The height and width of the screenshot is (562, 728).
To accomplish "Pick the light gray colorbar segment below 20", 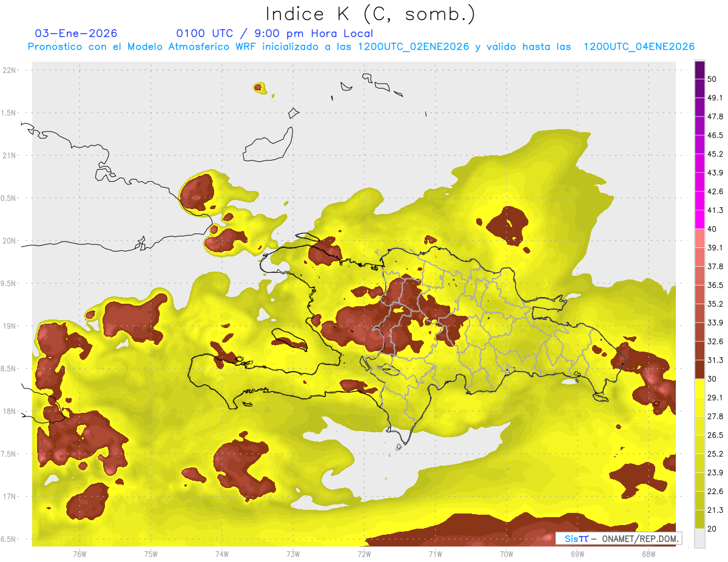I will point(699,538).
